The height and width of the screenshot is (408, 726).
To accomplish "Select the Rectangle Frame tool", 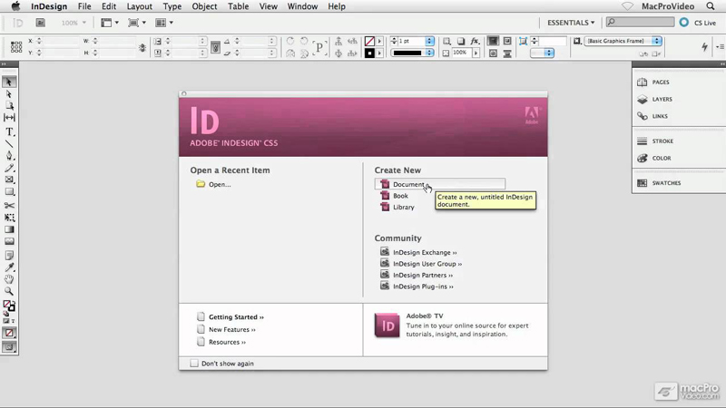I will point(9,180).
